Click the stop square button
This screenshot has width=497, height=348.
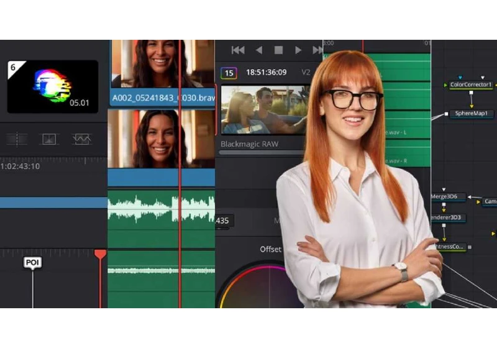pos(278,50)
